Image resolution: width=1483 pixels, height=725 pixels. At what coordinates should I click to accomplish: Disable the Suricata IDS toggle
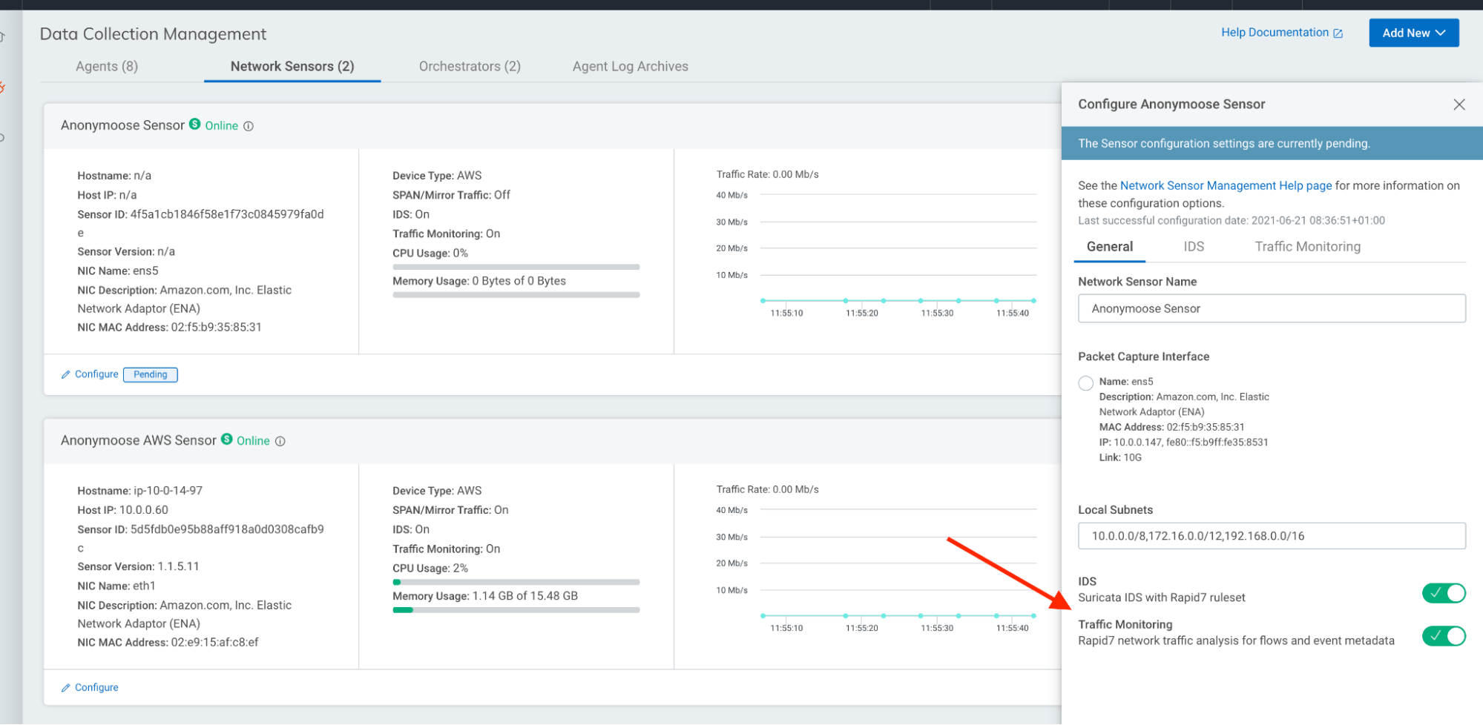(1443, 593)
